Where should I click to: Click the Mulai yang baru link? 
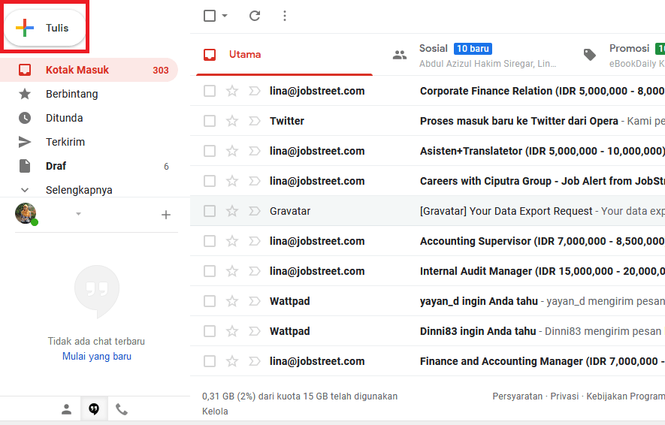(97, 357)
